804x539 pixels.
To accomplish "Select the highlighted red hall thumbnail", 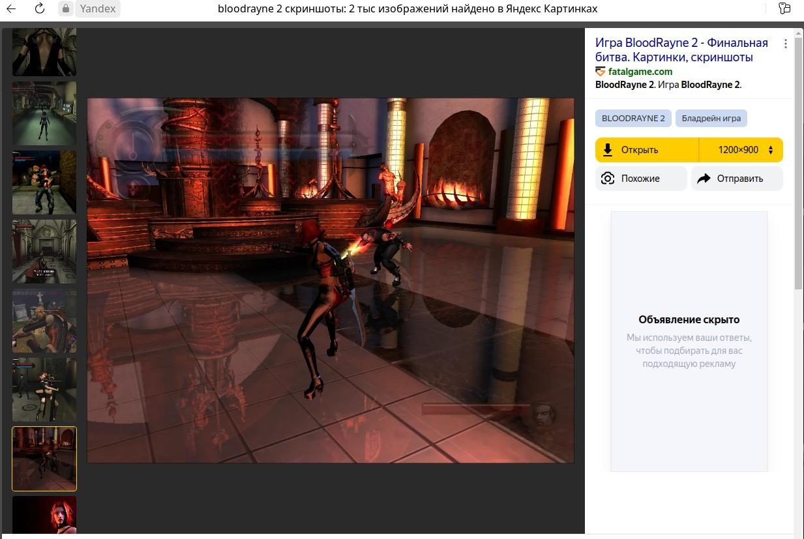I will pyautogui.click(x=44, y=459).
